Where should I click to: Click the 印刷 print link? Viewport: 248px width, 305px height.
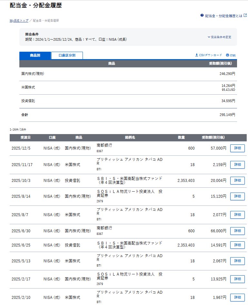pyautogui.click(x=231, y=55)
